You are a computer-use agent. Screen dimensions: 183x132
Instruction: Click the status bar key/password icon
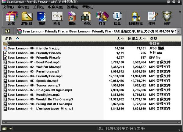coord(10,129)
